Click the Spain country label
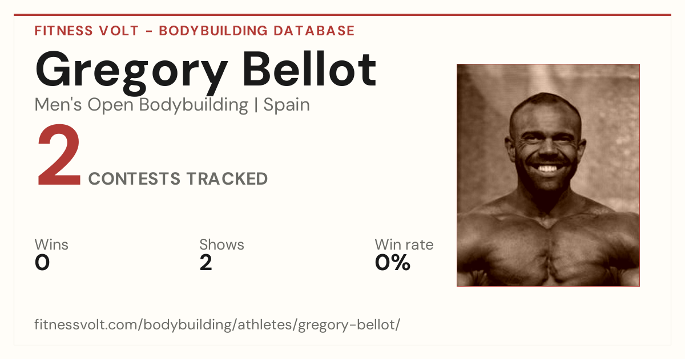Viewport: 685px width, 359px height. [x=287, y=105]
